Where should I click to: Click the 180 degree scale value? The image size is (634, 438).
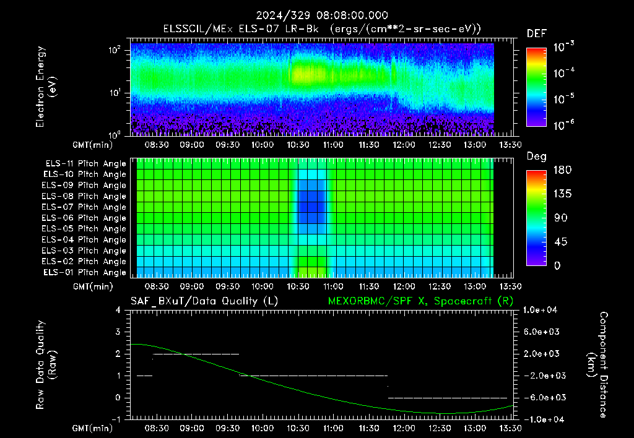coord(562,170)
